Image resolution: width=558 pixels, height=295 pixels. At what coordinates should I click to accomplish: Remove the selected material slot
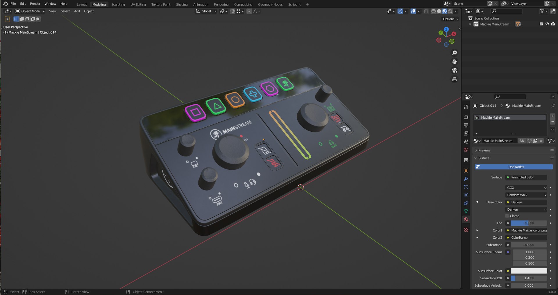[553, 122]
